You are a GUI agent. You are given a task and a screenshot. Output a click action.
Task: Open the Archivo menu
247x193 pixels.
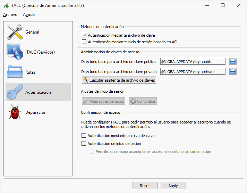(10, 15)
